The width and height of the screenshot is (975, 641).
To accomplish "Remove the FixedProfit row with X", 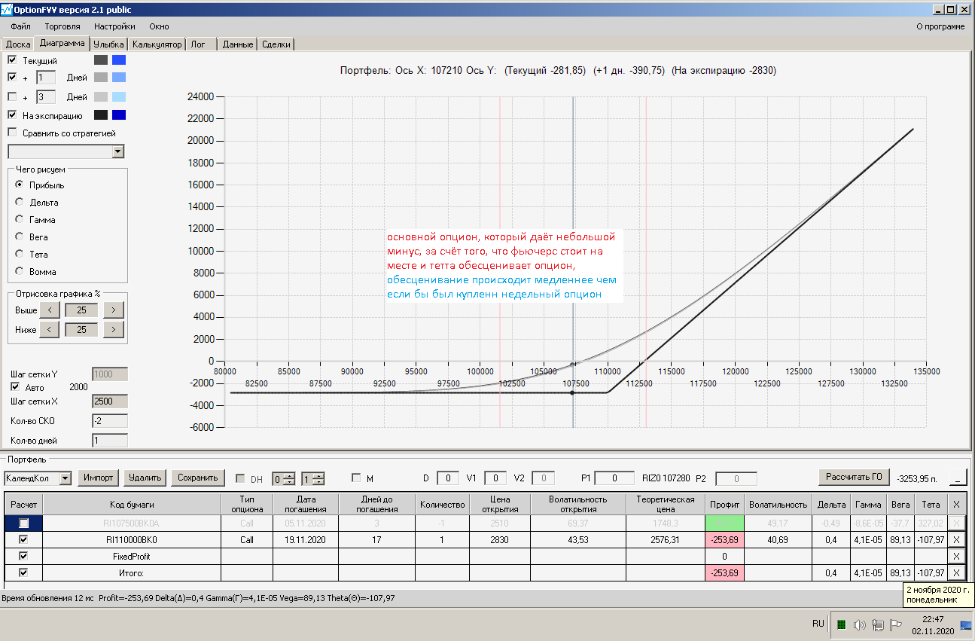I will point(956,556).
